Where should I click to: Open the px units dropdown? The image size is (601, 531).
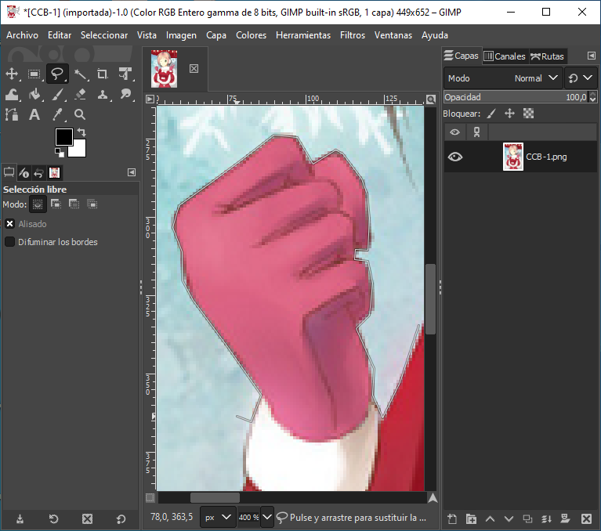point(217,517)
